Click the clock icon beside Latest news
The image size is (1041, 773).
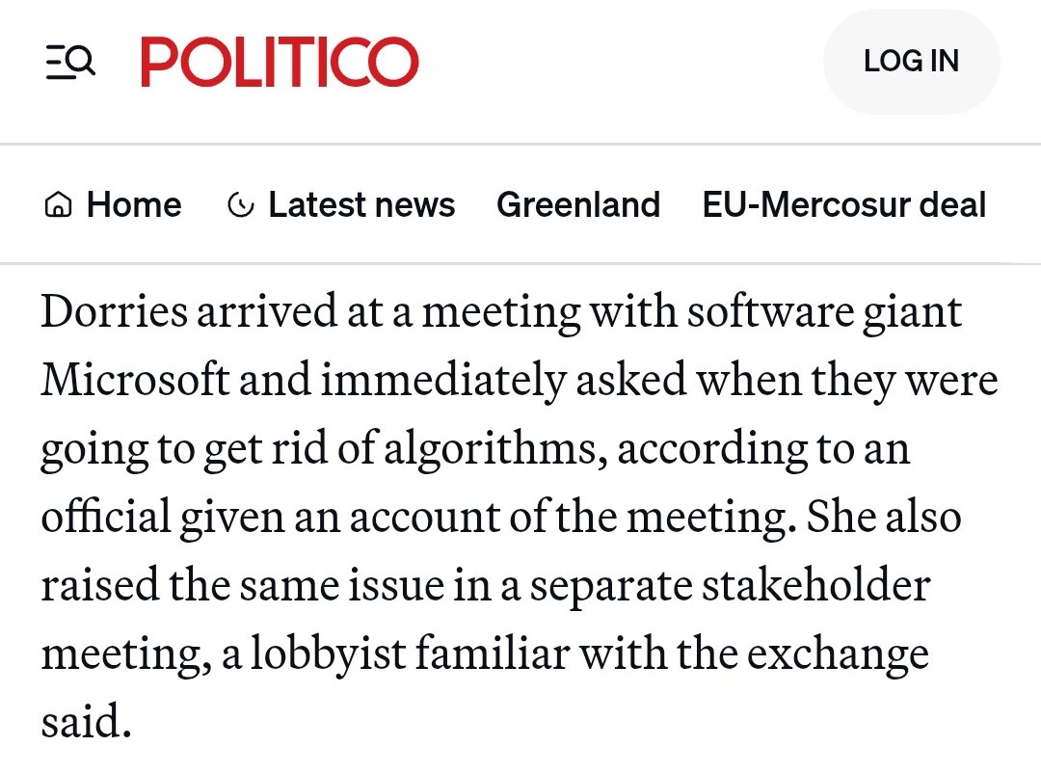click(x=240, y=205)
